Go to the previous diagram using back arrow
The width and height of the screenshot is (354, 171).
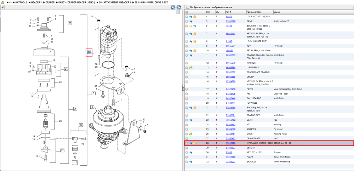click(x=173, y=7)
